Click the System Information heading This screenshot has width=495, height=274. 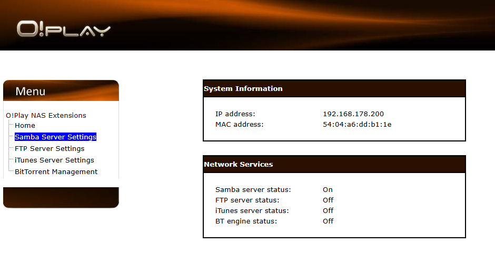tap(243, 88)
